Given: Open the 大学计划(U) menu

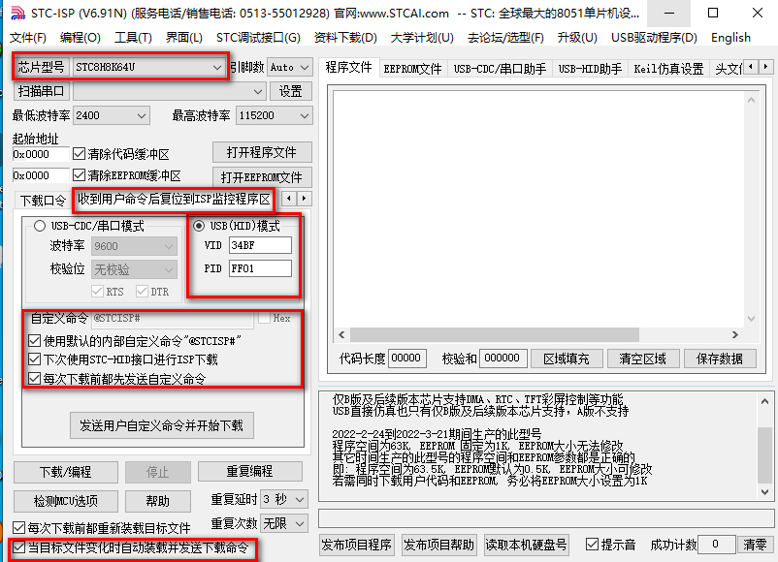Looking at the screenshot, I should 422,38.
